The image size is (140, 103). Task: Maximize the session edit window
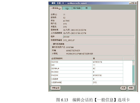[133, 3]
